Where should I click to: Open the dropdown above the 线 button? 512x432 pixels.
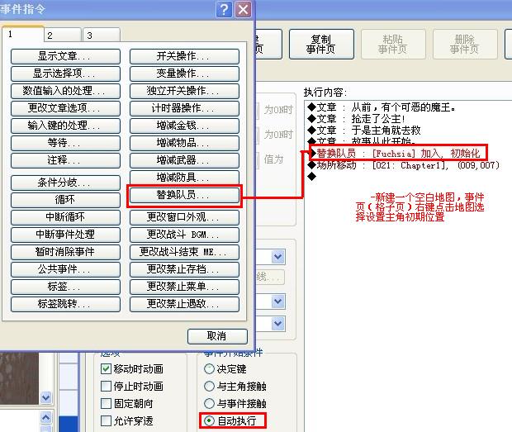(278, 257)
